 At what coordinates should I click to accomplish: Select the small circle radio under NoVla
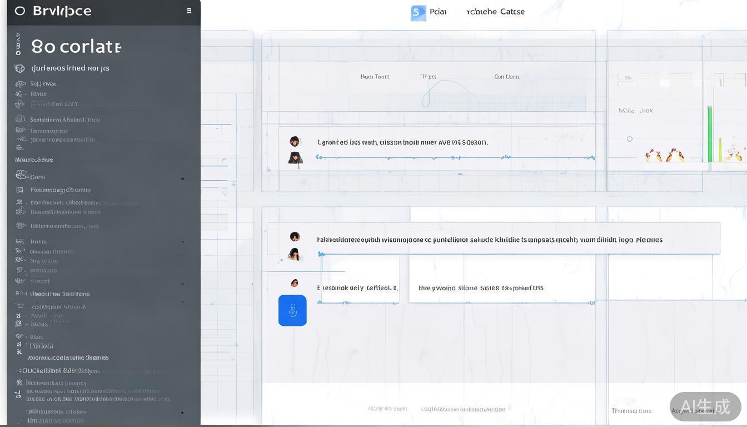pos(630,139)
